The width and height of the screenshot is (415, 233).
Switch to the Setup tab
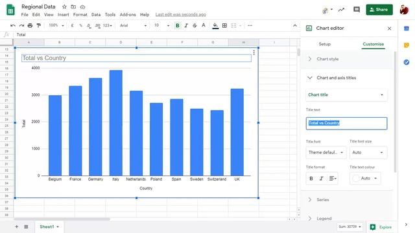tap(324, 44)
